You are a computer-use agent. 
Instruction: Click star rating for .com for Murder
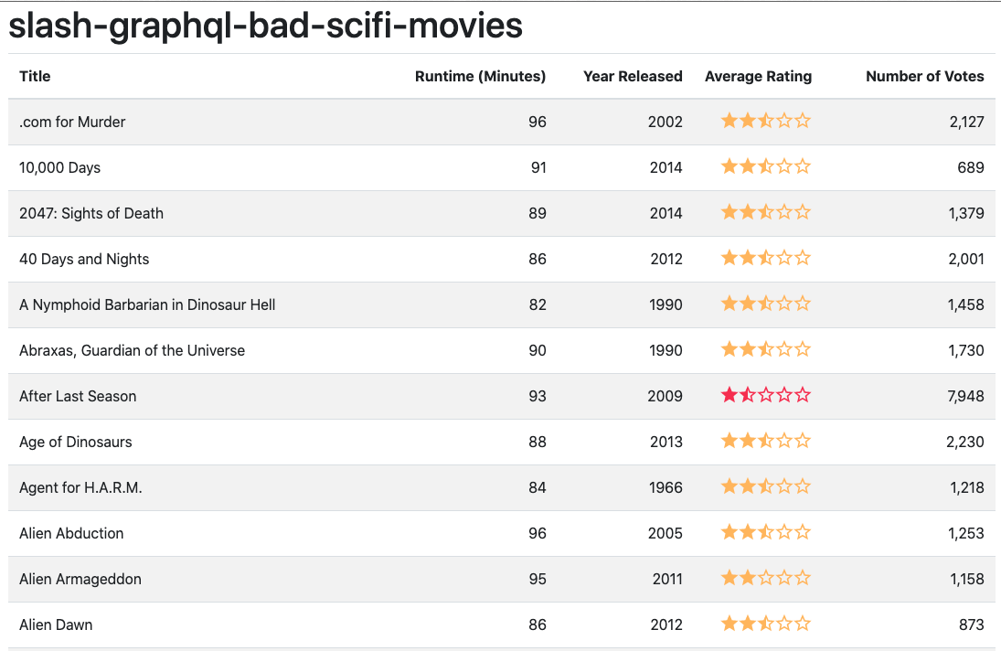[765, 121]
